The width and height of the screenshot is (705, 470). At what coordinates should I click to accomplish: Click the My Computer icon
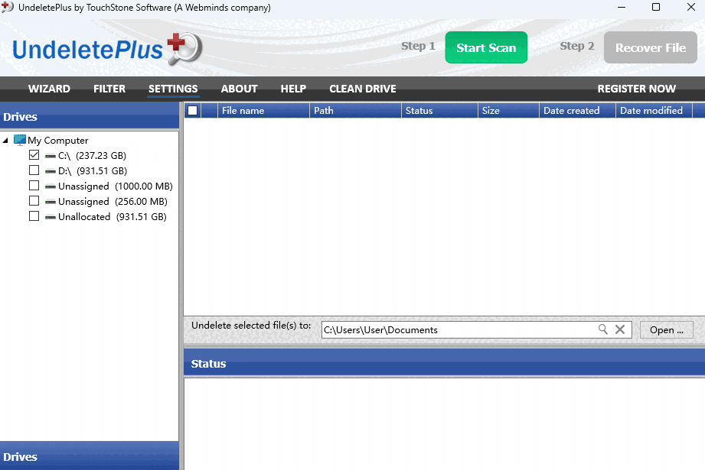(x=19, y=140)
